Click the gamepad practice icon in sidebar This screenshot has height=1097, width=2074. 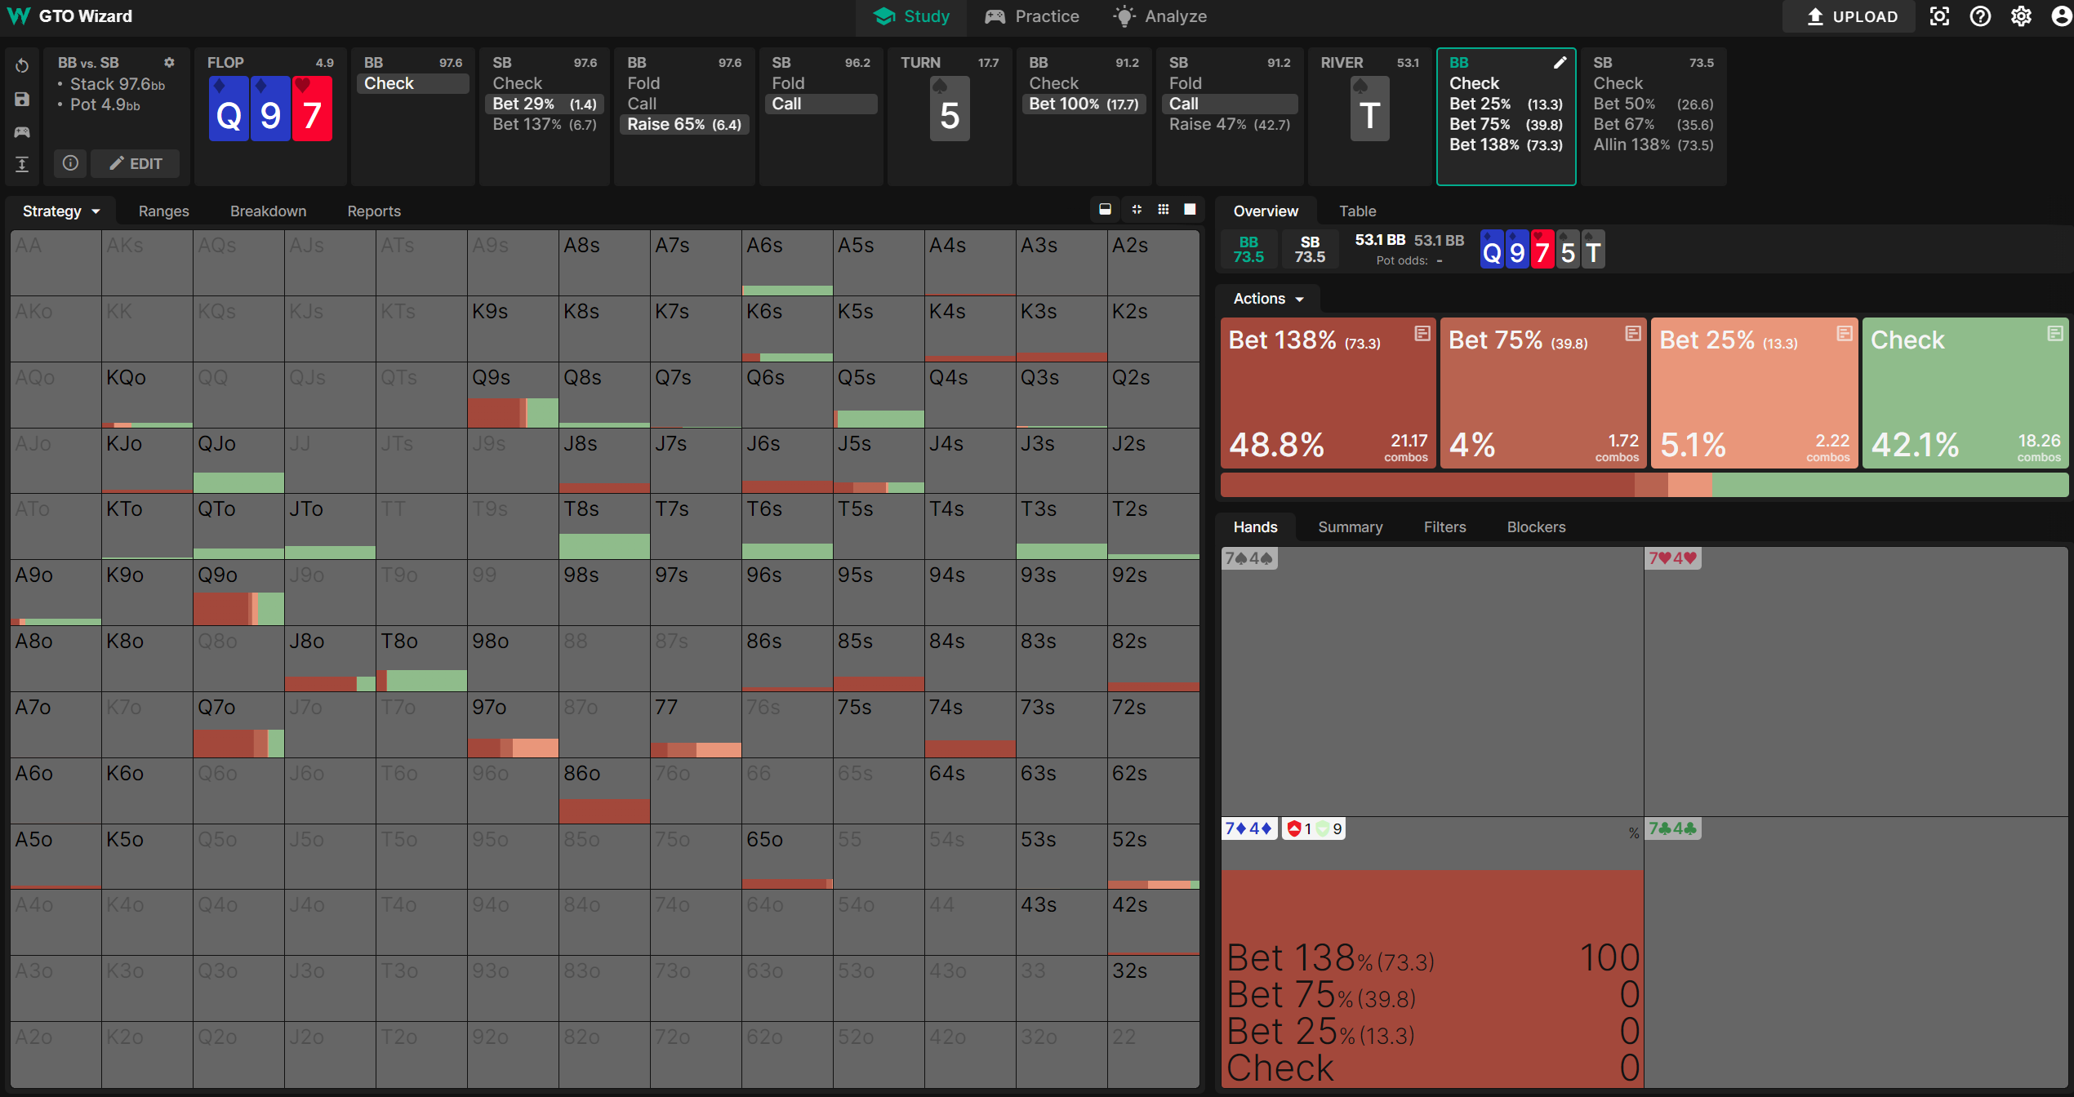pyautogui.click(x=22, y=131)
